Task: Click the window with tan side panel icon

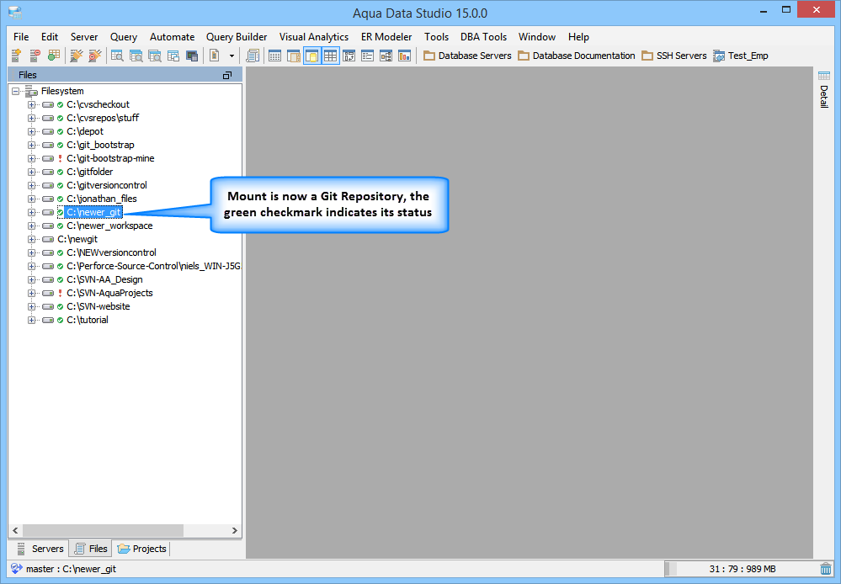Action: pos(294,56)
